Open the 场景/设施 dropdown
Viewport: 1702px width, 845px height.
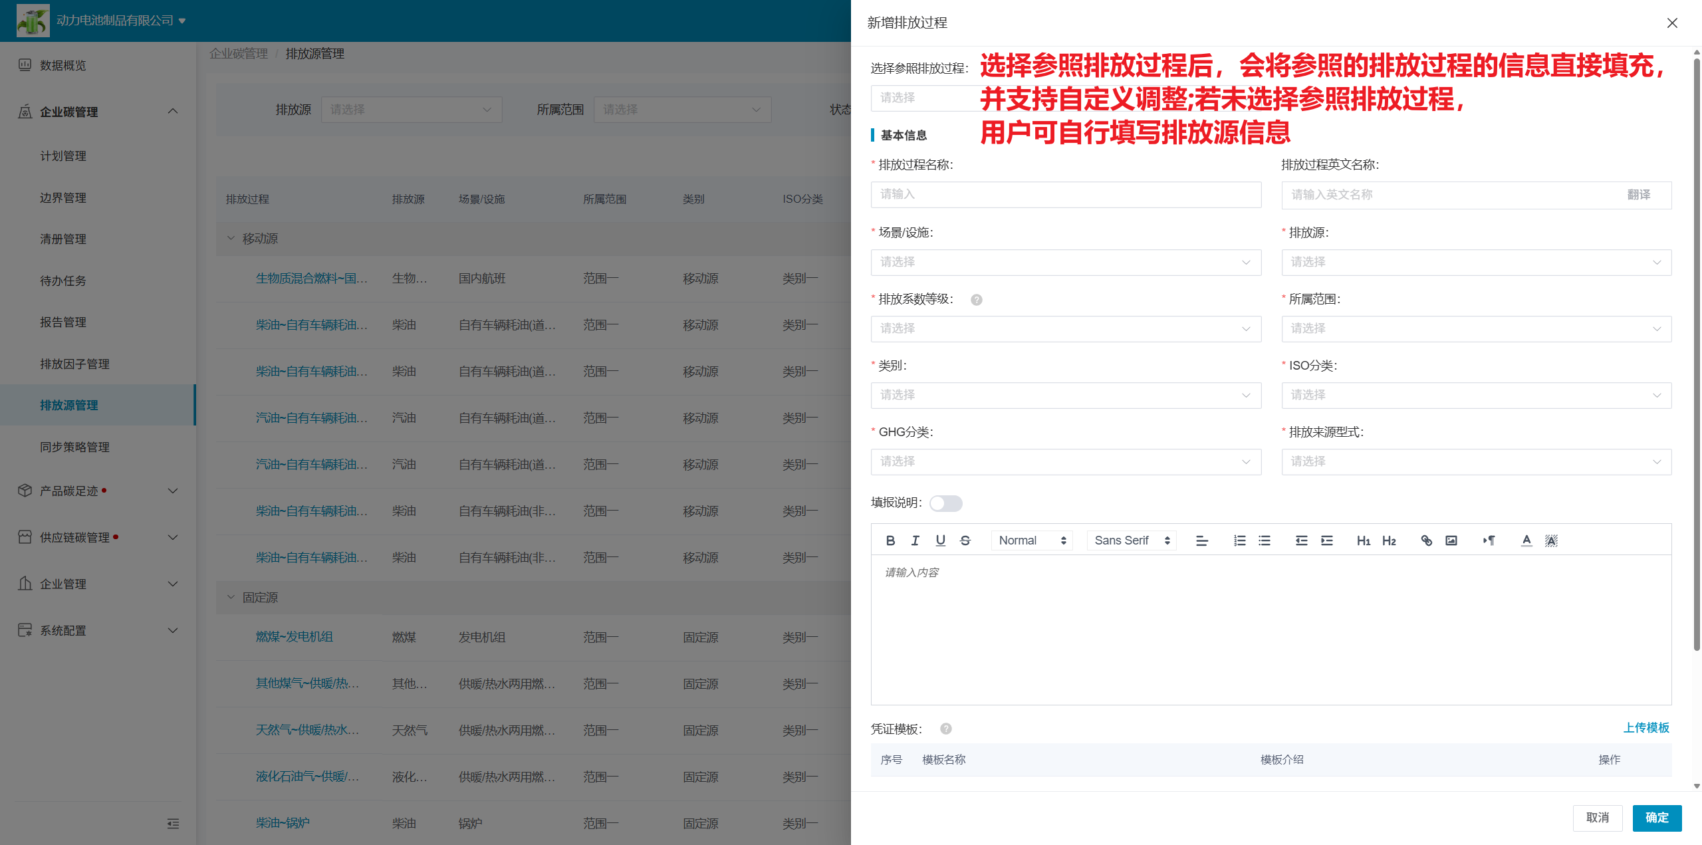click(x=1066, y=263)
